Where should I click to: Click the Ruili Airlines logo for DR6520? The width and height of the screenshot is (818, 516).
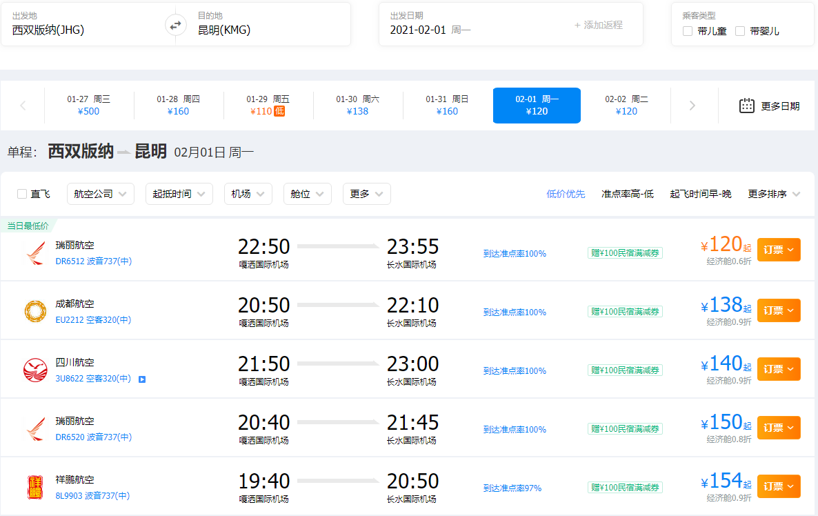(x=35, y=429)
